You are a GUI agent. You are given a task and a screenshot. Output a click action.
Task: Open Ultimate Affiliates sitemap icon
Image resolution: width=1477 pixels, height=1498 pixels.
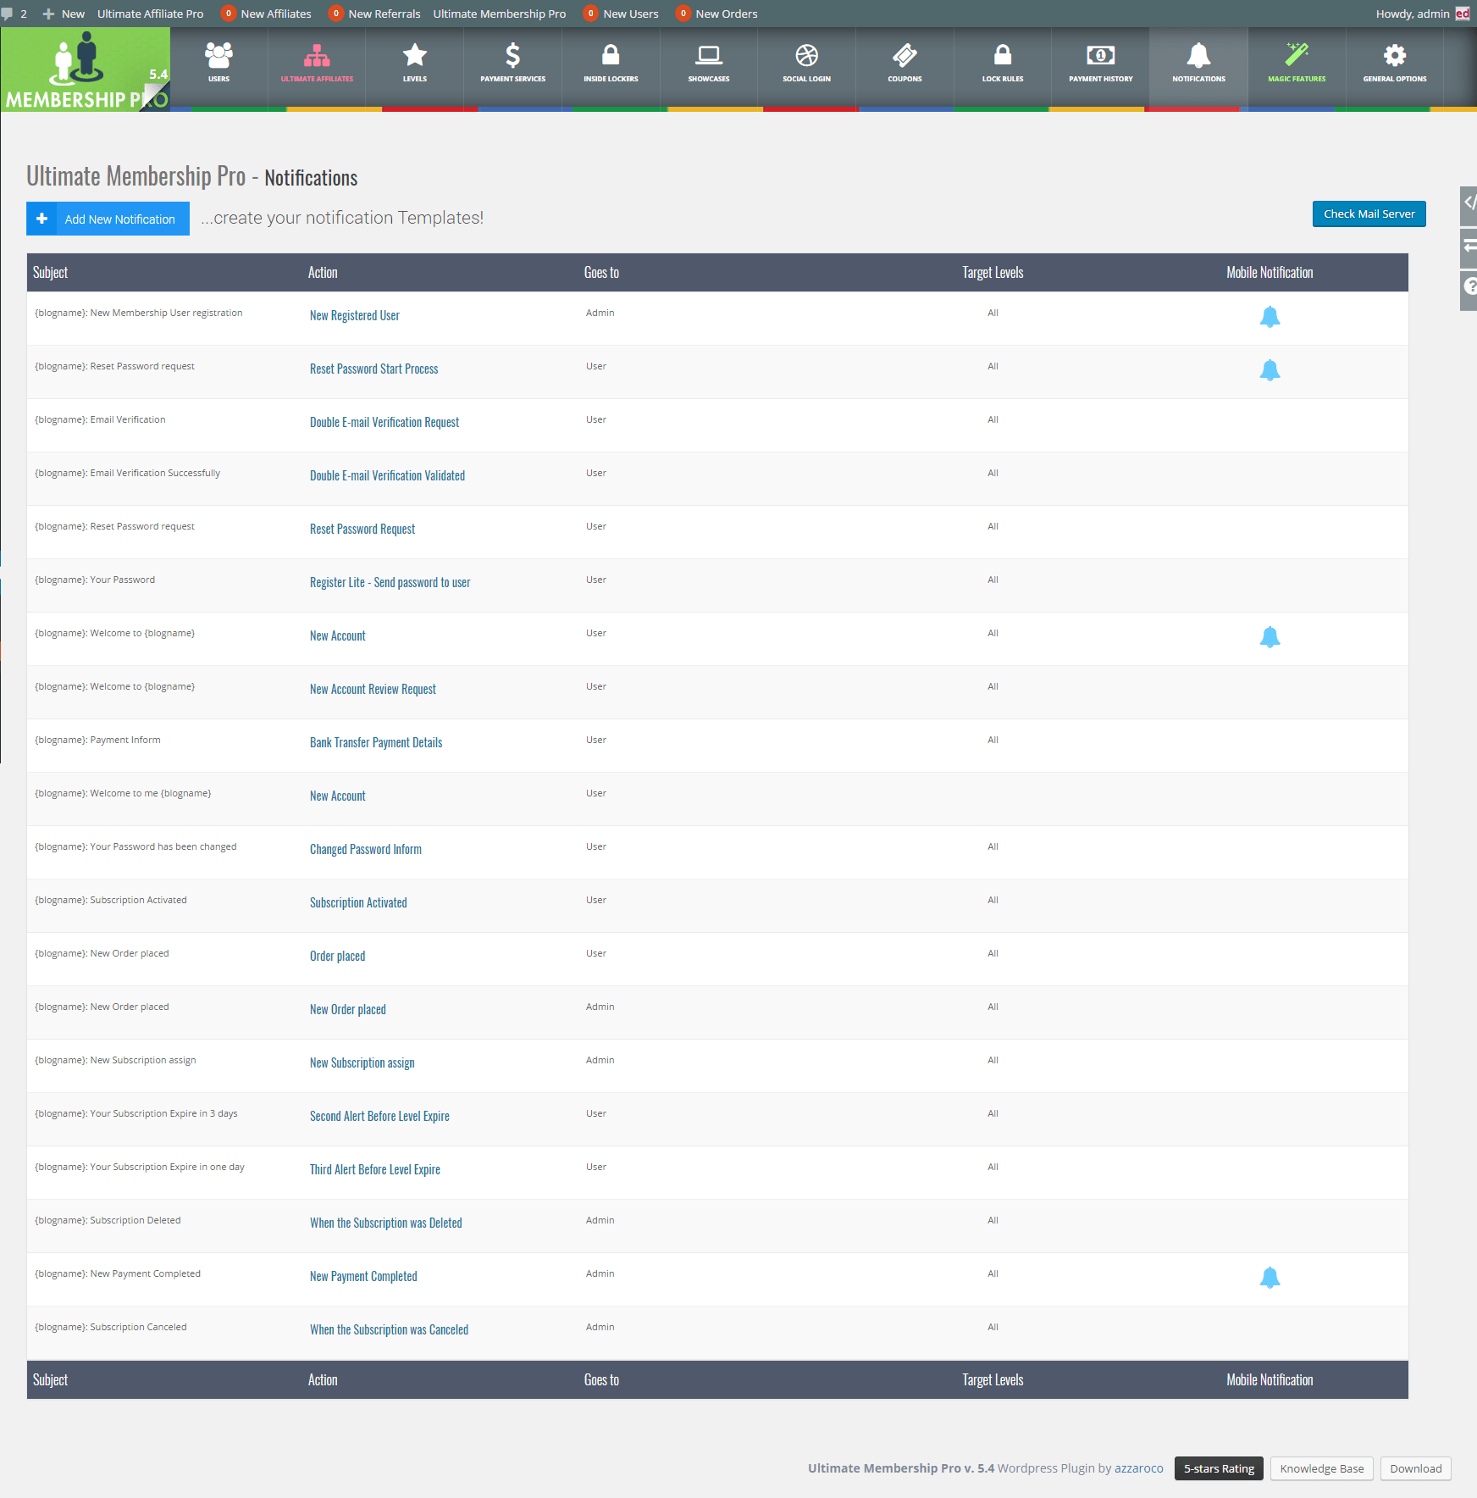pyautogui.click(x=317, y=56)
